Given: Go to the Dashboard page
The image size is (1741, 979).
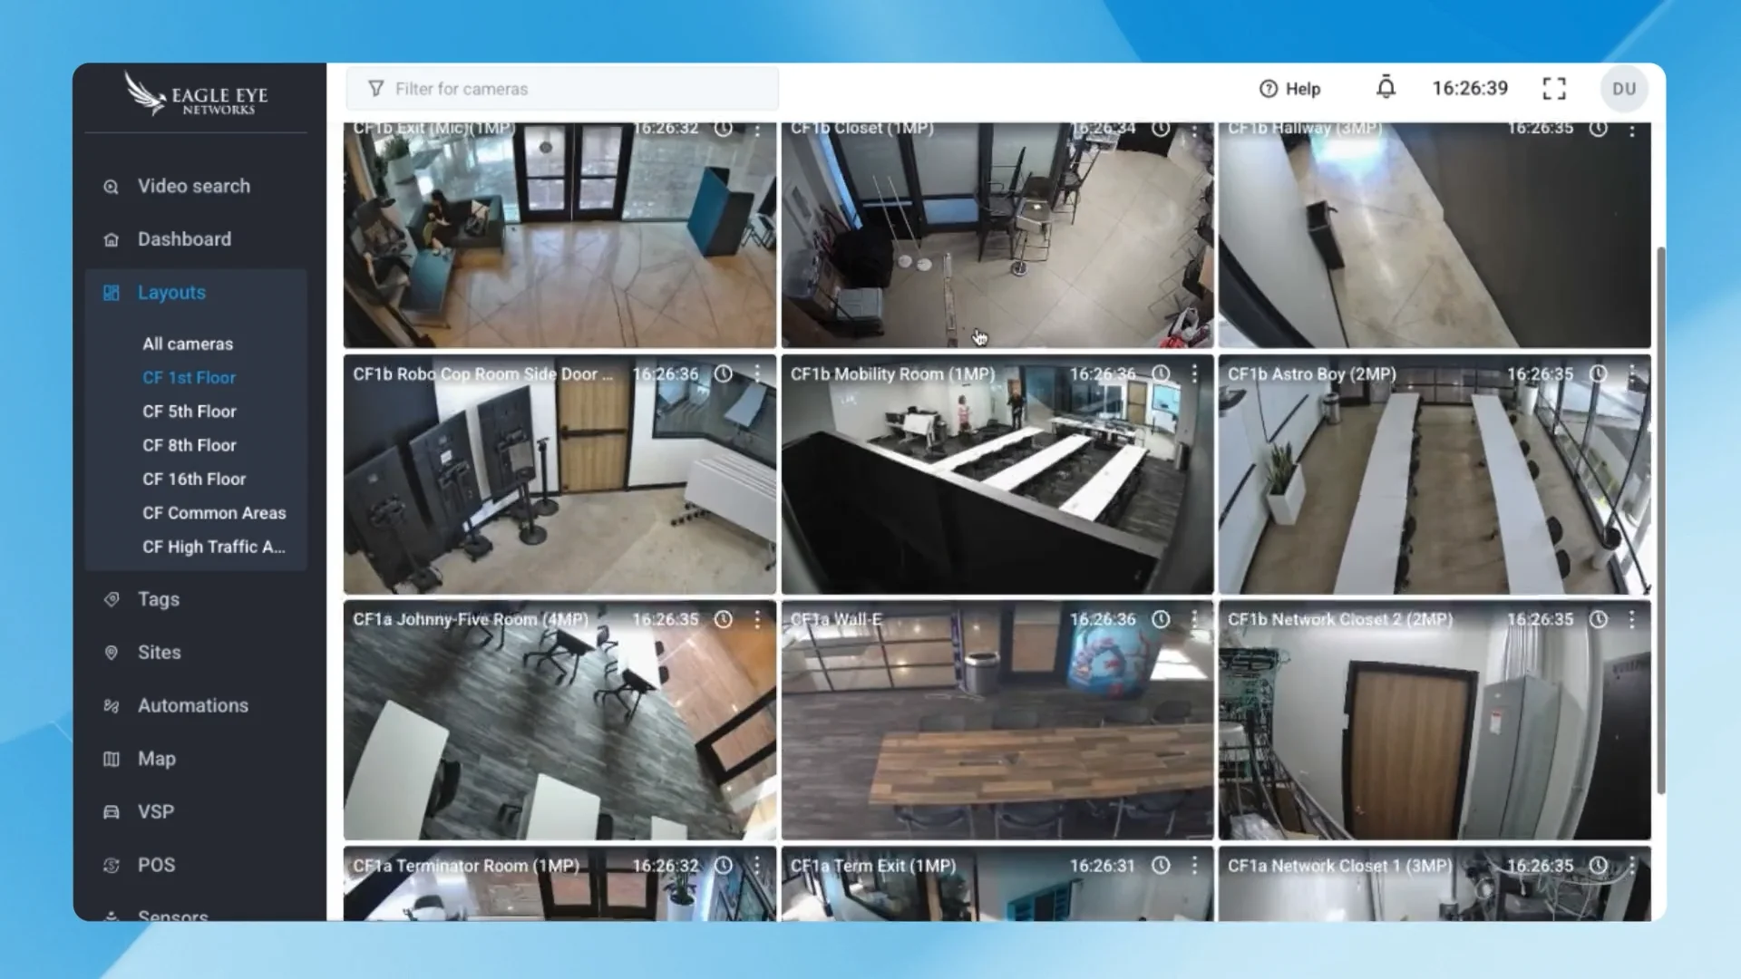Looking at the screenshot, I should [184, 239].
